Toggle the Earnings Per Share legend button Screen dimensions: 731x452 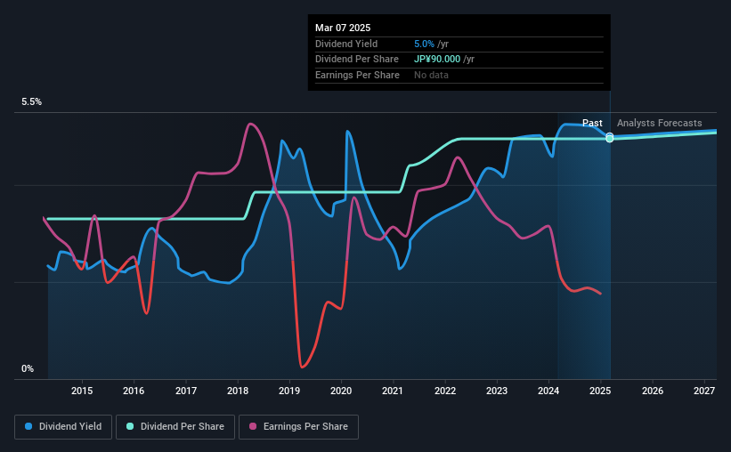(x=298, y=427)
